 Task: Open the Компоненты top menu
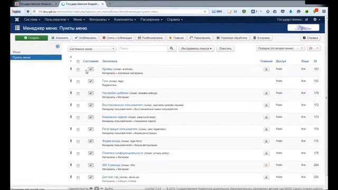pos(125,20)
